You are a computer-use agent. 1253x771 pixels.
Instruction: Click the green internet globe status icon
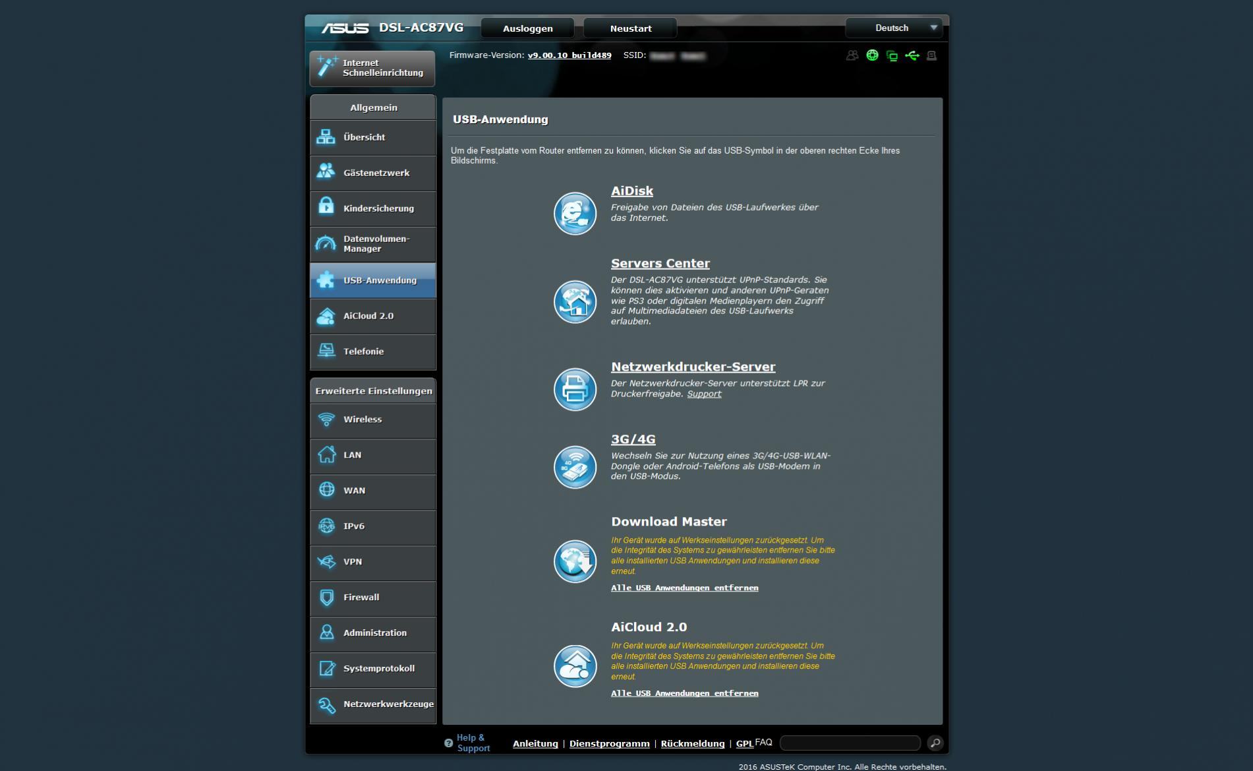point(872,55)
